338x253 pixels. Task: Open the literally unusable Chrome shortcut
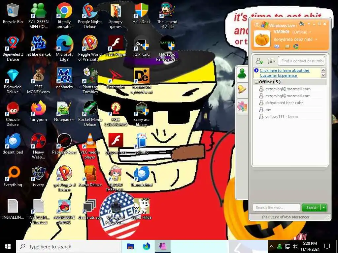64,16
